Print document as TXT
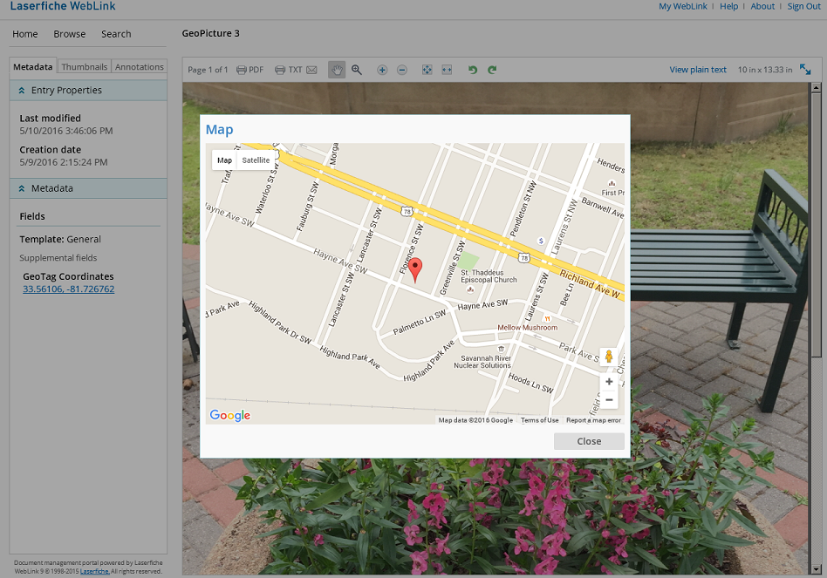Viewport: 827px width, 578px height. (289, 70)
